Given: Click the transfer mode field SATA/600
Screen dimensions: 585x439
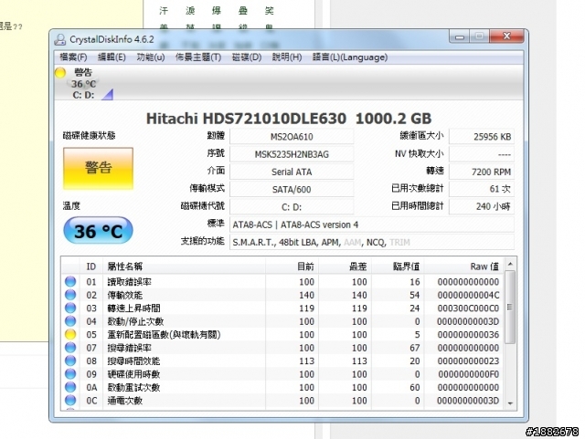Looking at the screenshot, I should tap(292, 189).
